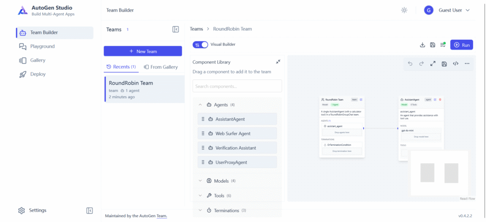This screenshot has width=486, height=222.
Task: Open the JSON code view icon
Action: point(456,64)
